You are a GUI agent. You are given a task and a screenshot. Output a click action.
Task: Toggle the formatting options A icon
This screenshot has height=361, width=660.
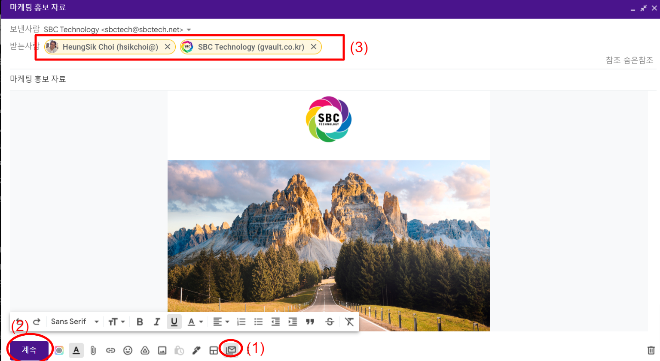click(76, 350)
